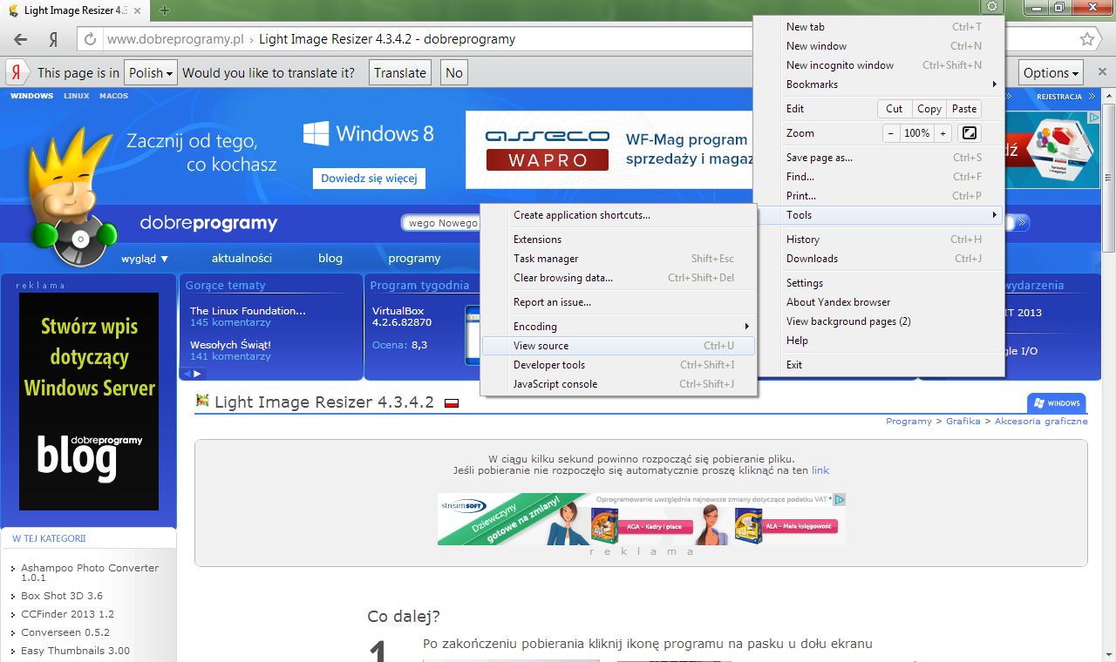Select Clear browsing data
1116x662 pixels.
618,278
